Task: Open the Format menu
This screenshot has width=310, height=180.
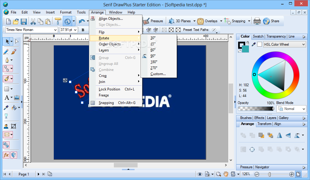Action: (x=66, y=12)
